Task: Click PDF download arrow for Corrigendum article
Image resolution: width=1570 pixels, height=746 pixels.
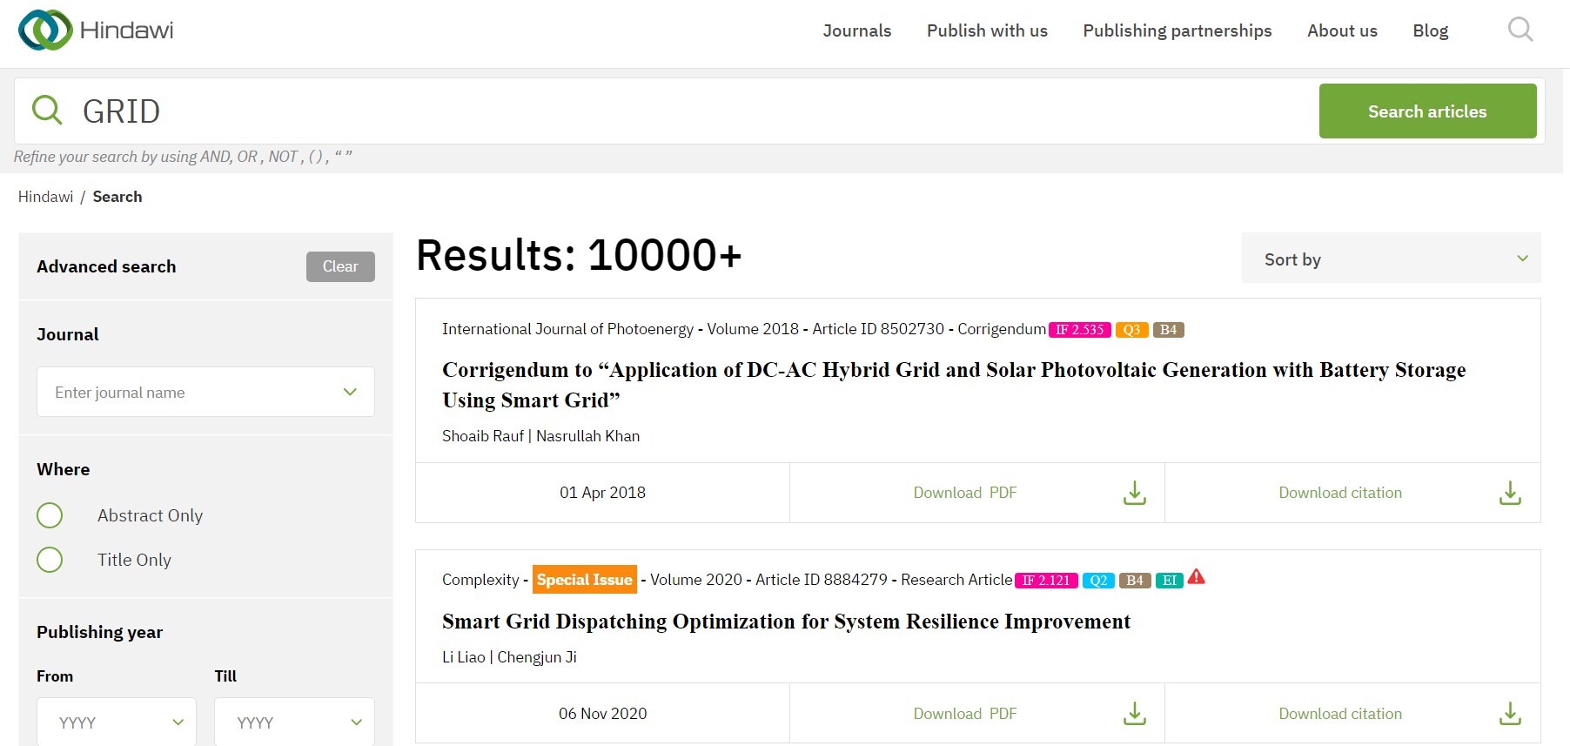Action: [x=1134, y=493]
